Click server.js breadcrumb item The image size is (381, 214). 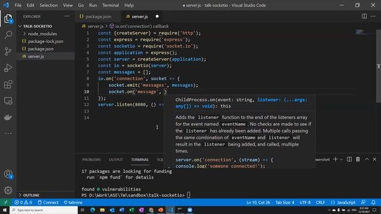93,26
